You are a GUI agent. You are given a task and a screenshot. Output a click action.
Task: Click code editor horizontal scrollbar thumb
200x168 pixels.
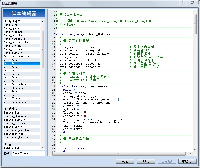(119, 154)
